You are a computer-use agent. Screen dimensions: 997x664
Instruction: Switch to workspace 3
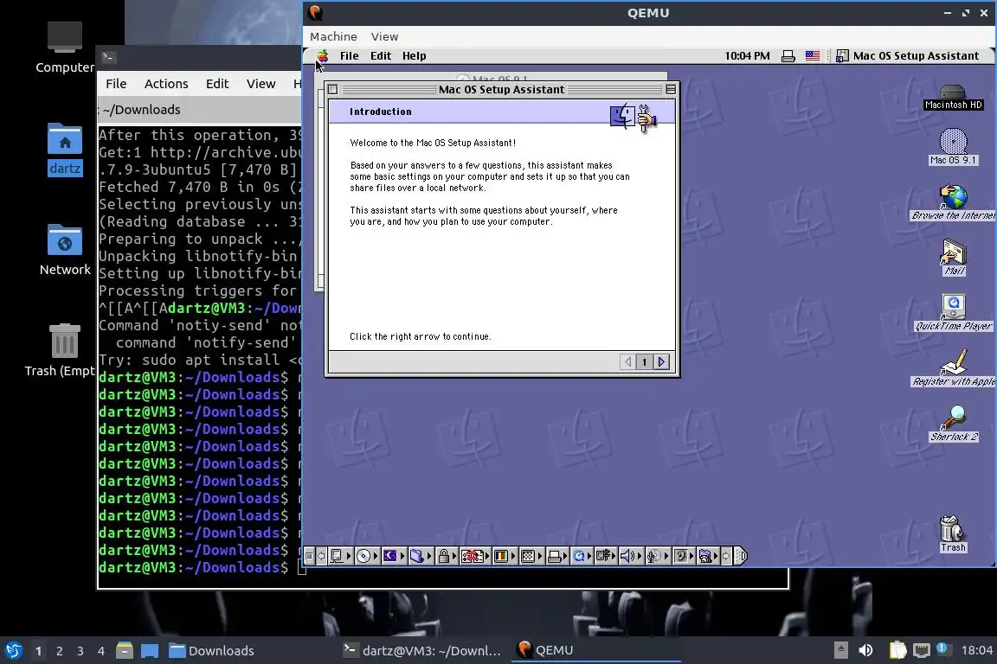click(80, 651)
